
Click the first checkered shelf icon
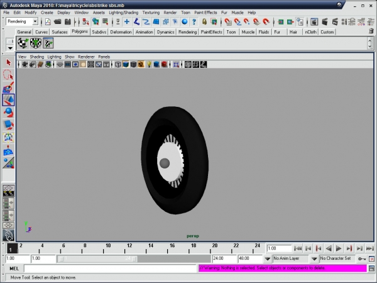(23, 43)
